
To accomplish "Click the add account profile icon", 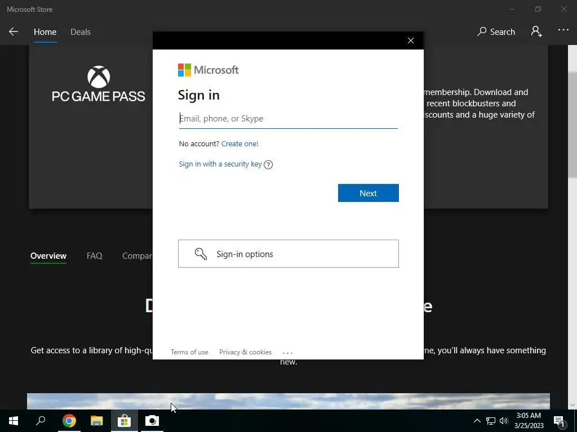I will pos(536,31).
